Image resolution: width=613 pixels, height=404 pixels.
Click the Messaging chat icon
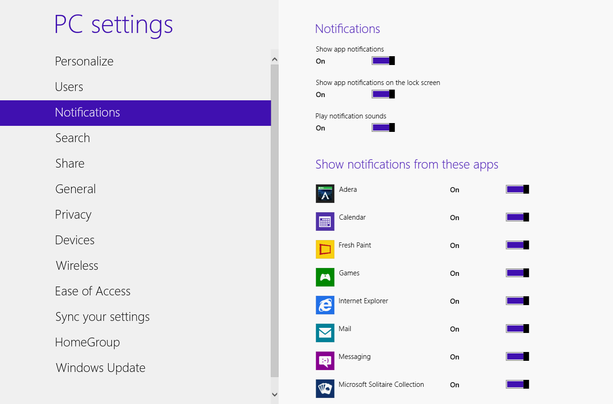325,361
